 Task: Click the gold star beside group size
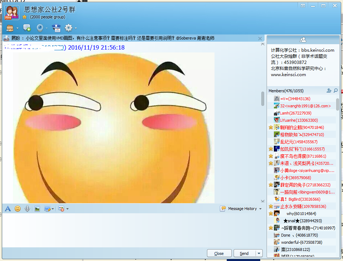pyautogui.click(x=24, y=17)
